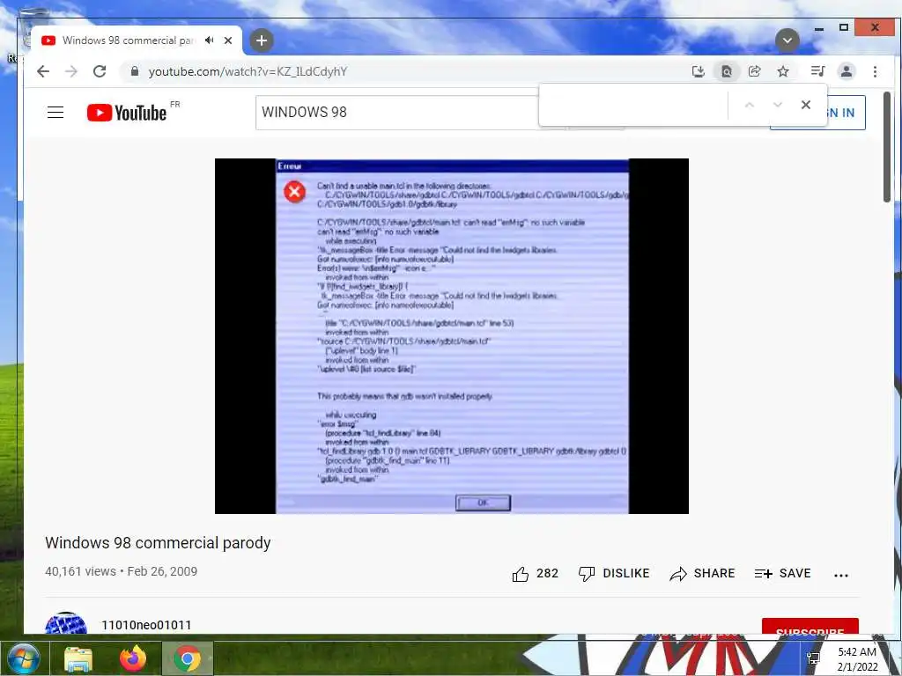Image resolution: width=902 pixels, height=676 pixels.
Task: Click the video player to pause
Action: (452, 335)
